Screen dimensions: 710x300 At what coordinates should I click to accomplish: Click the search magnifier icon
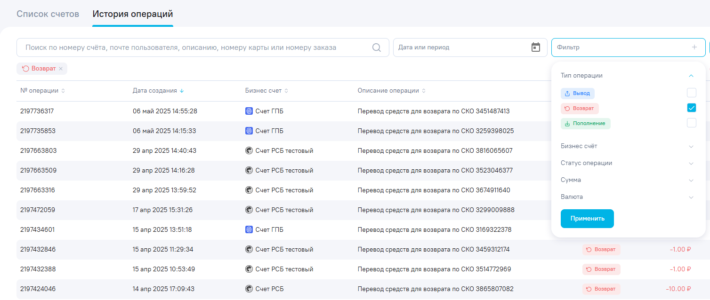[x=377, y=47]
